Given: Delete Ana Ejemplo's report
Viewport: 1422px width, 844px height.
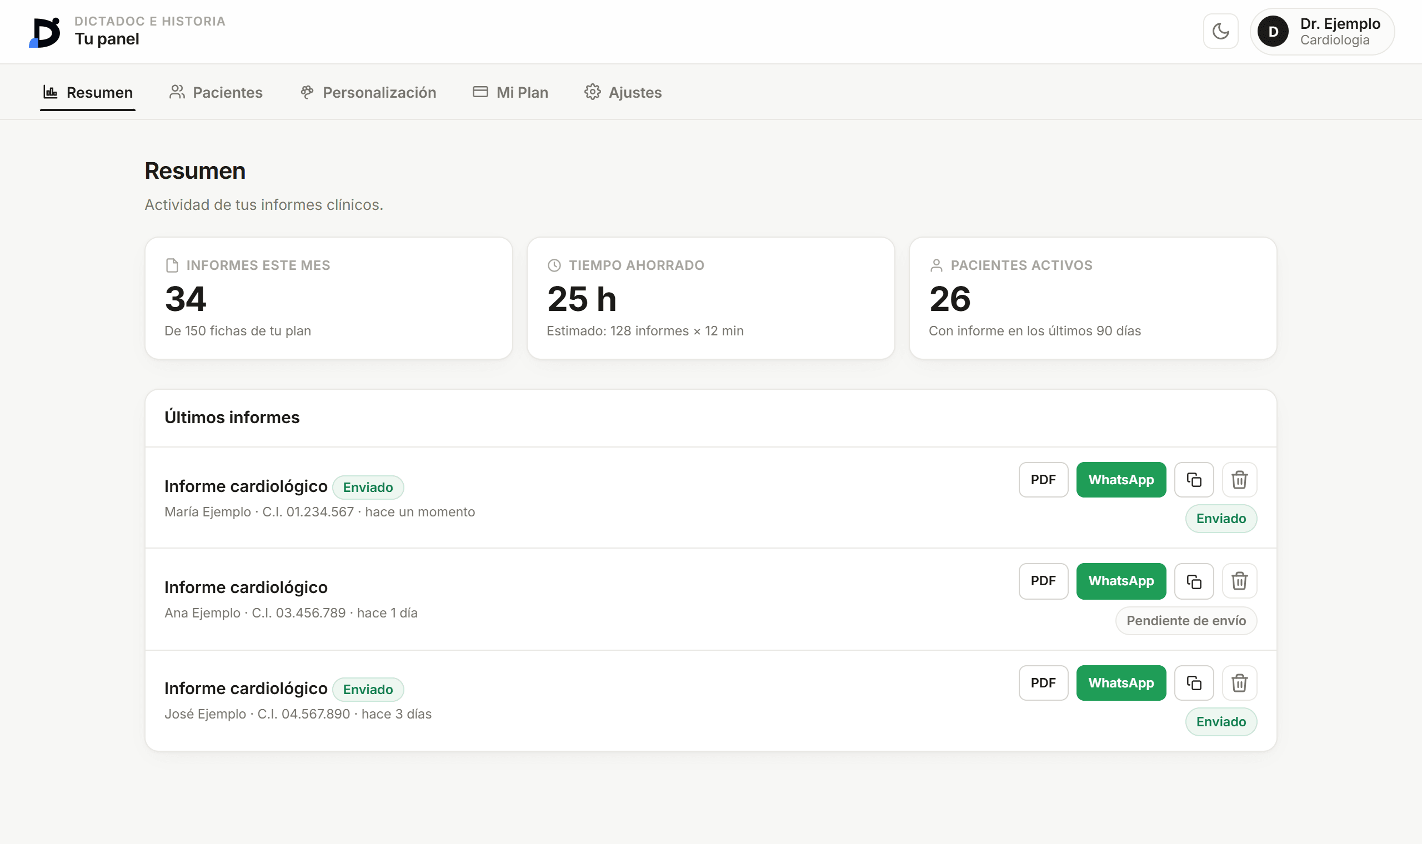Looking at the screenshot, I should tap(1239, 581).
